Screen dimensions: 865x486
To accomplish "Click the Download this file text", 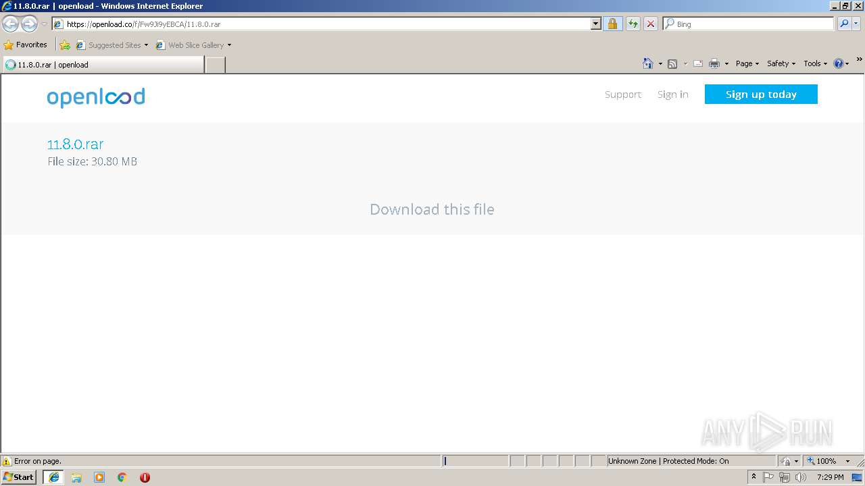I will [x=432, y=209].
